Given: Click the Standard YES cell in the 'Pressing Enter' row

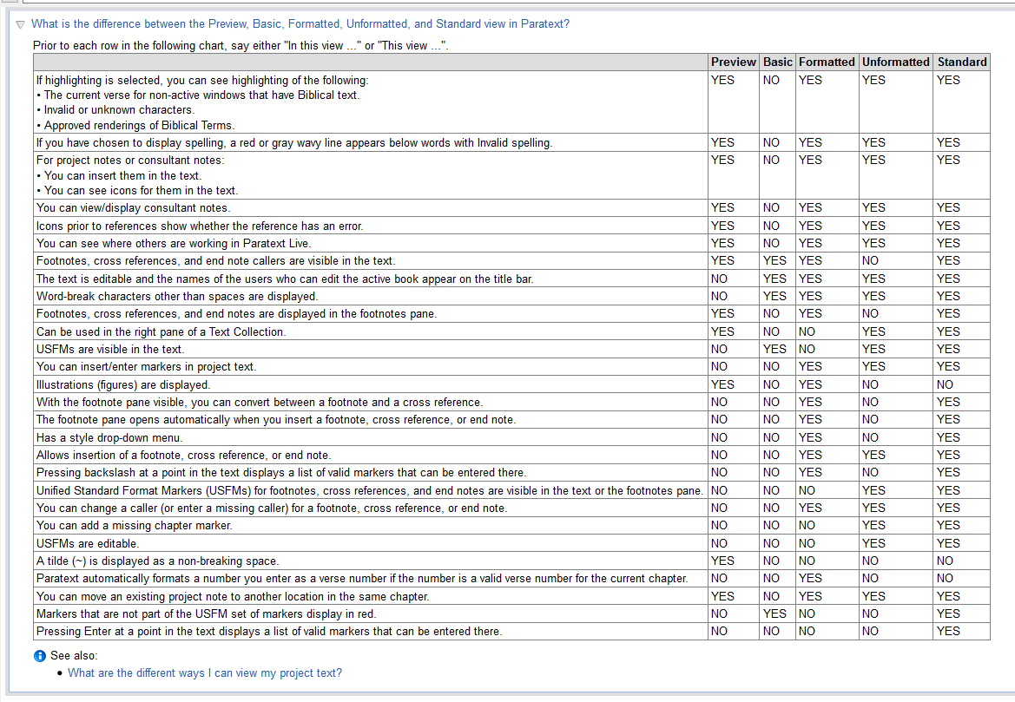Looking at the screenshot, I should pyautogui.click(x=961, y=632).
